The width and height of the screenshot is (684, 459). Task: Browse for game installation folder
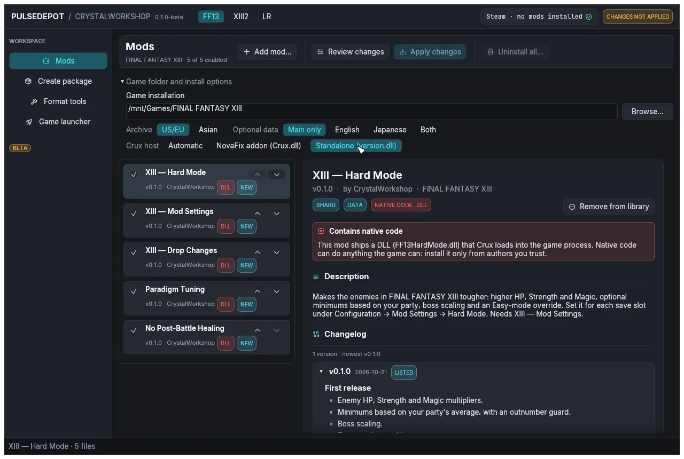tap(647, 112)
